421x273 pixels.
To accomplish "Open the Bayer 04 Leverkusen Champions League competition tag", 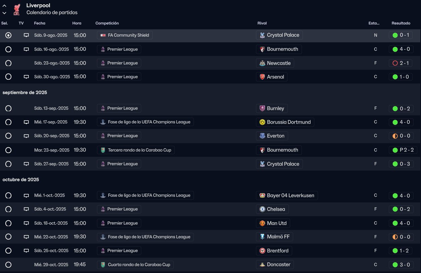I will point(145,196).
